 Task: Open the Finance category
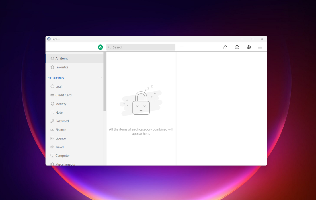coord(61,130)
